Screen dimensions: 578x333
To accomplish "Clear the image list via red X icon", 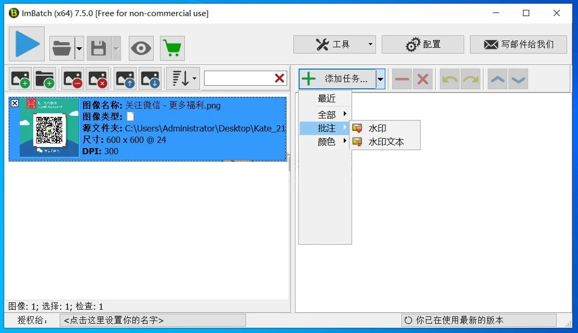I will (x=97, y=78).
